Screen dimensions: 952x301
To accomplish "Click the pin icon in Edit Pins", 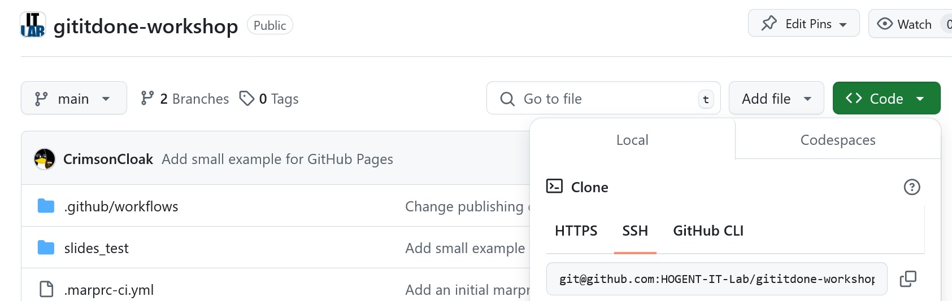I will point(769,24).
